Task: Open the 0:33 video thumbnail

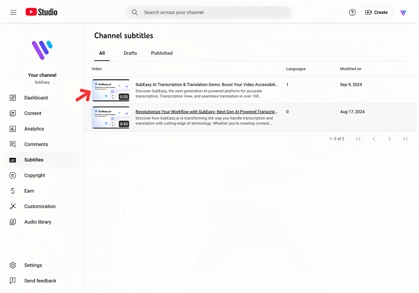Action: [x=111, y=90]
